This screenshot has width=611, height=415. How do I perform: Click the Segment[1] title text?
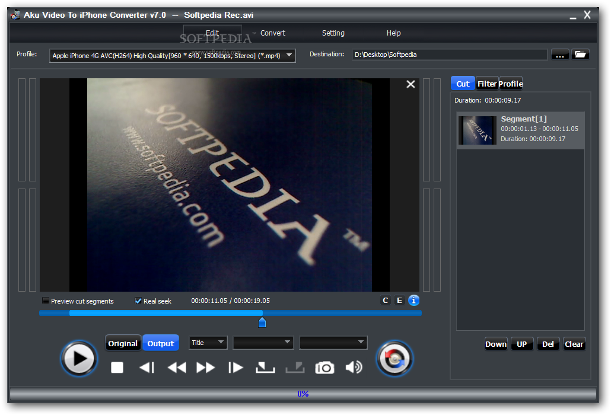click(524, 119)
